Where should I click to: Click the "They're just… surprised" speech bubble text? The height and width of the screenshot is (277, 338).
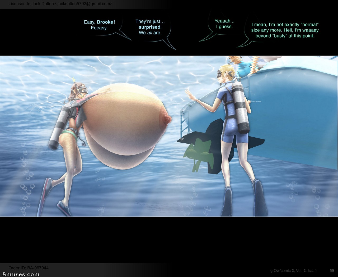click(150, 27)
